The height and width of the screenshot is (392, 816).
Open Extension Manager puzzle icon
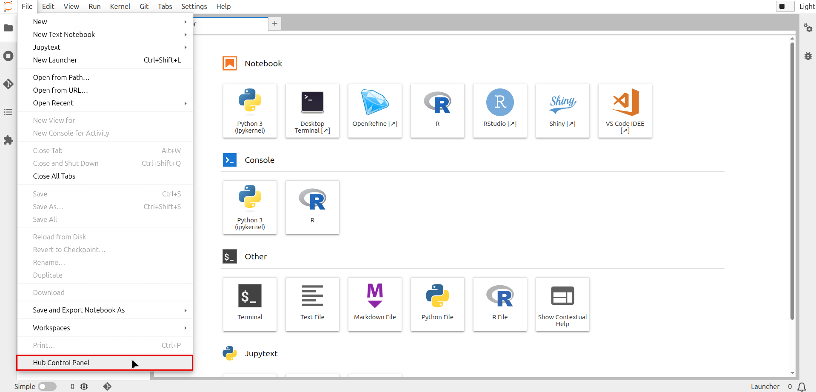[x=8, y=140]
